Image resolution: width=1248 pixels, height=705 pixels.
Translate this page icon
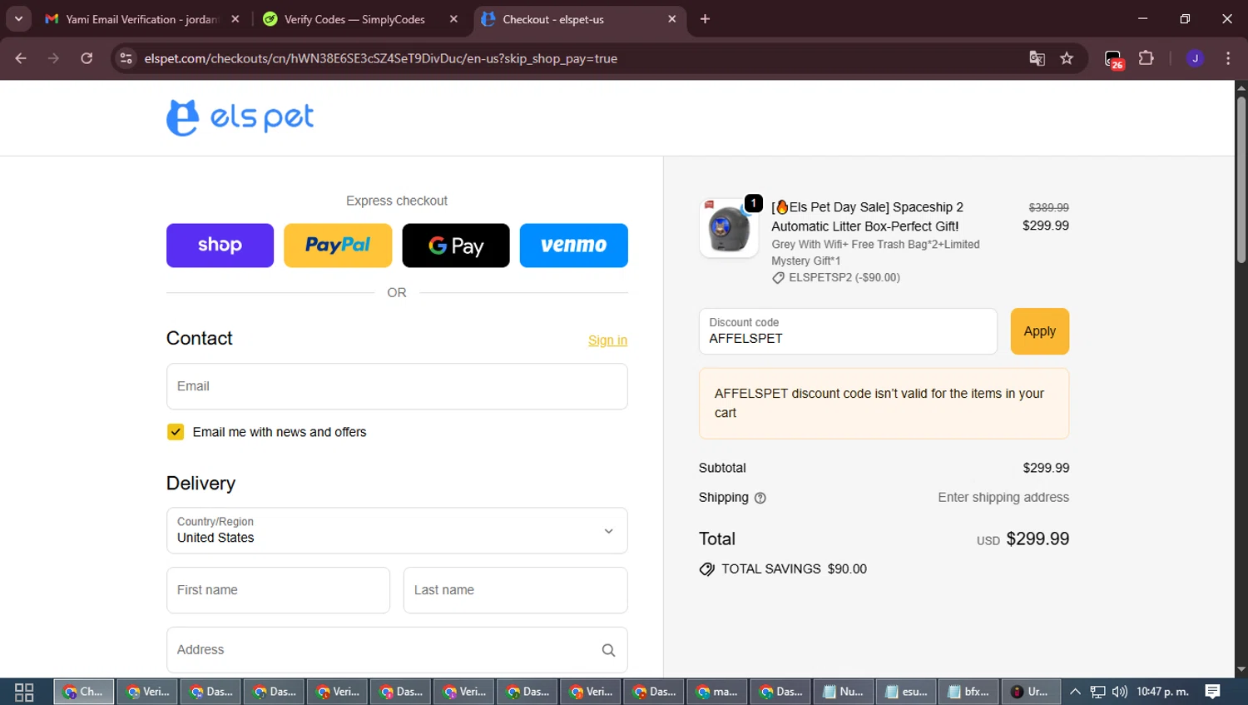point(1037,58)
